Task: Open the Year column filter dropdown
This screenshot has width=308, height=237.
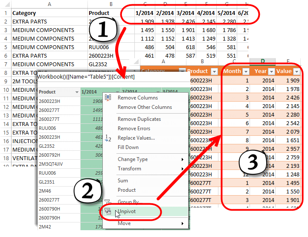Action: click(x=271, y=71)
